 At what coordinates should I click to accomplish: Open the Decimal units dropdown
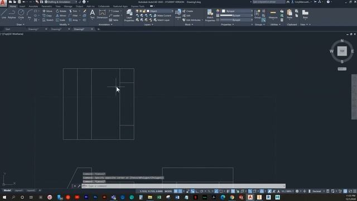coord(318,191)
